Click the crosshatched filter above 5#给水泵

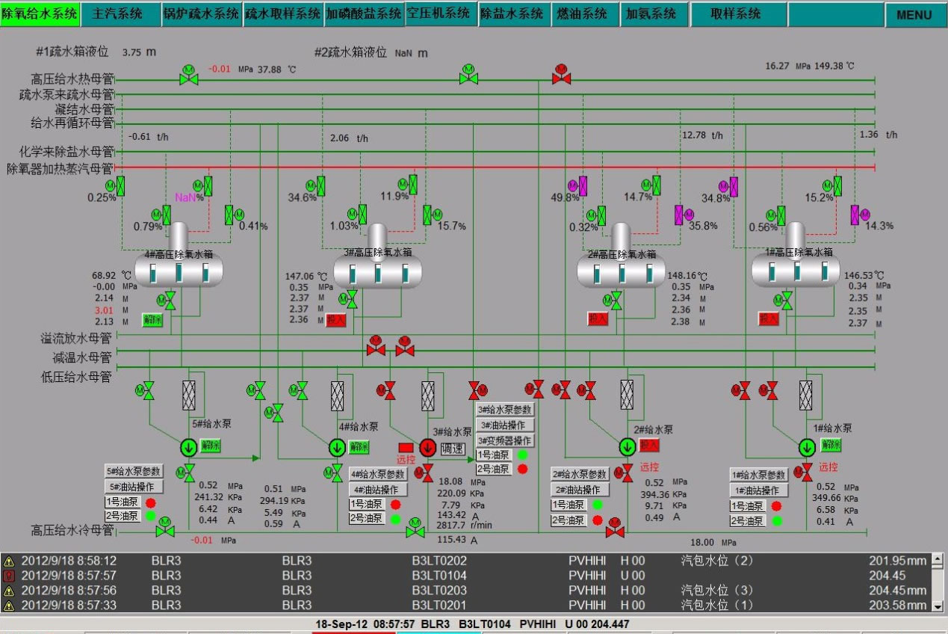tap(190, 395)
